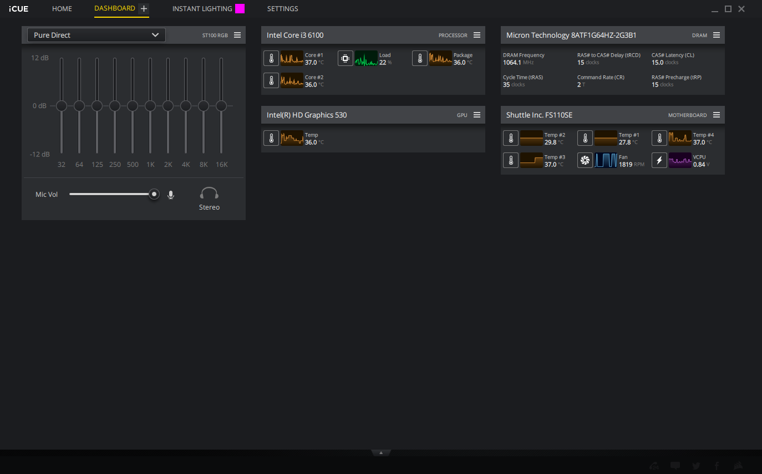This screenshot has width=762, height=474.
Task: Click the Temp #4 thermometer icon
Action: (659, 138)
